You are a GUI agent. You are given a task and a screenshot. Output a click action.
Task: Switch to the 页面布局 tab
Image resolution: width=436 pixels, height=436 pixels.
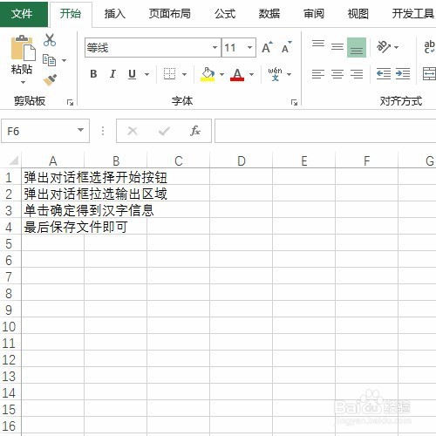click(x=170, y=13)
